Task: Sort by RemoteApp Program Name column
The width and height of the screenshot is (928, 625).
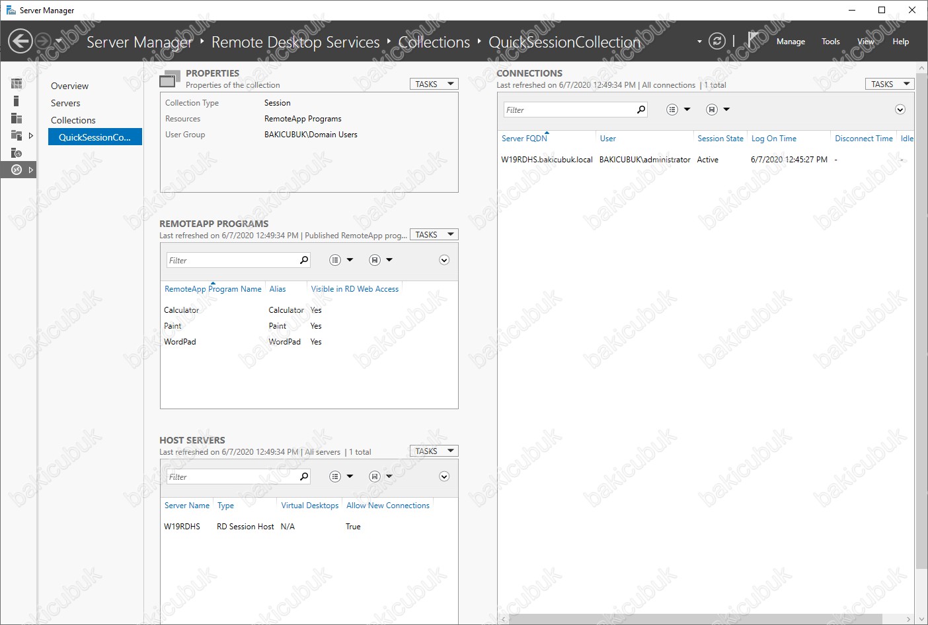Action: pyautogui.click(x=213, y=289)
